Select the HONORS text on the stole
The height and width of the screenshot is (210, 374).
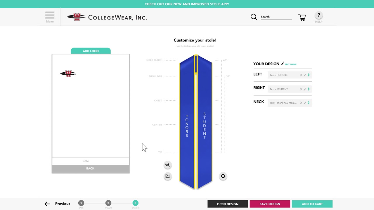[187, 126]
